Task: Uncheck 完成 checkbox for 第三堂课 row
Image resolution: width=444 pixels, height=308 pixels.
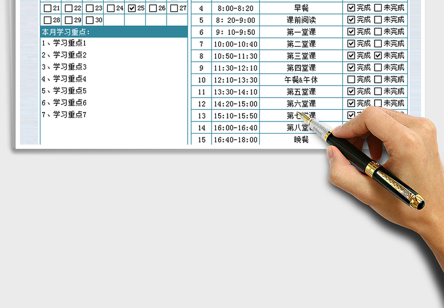Action: 351,55
